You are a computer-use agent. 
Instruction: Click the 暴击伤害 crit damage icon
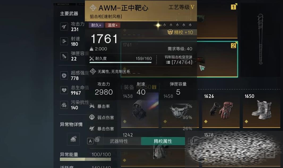tap(92, 129)
